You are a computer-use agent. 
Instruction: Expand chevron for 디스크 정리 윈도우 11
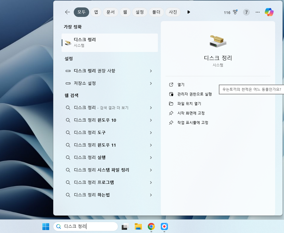click(151, 145)
